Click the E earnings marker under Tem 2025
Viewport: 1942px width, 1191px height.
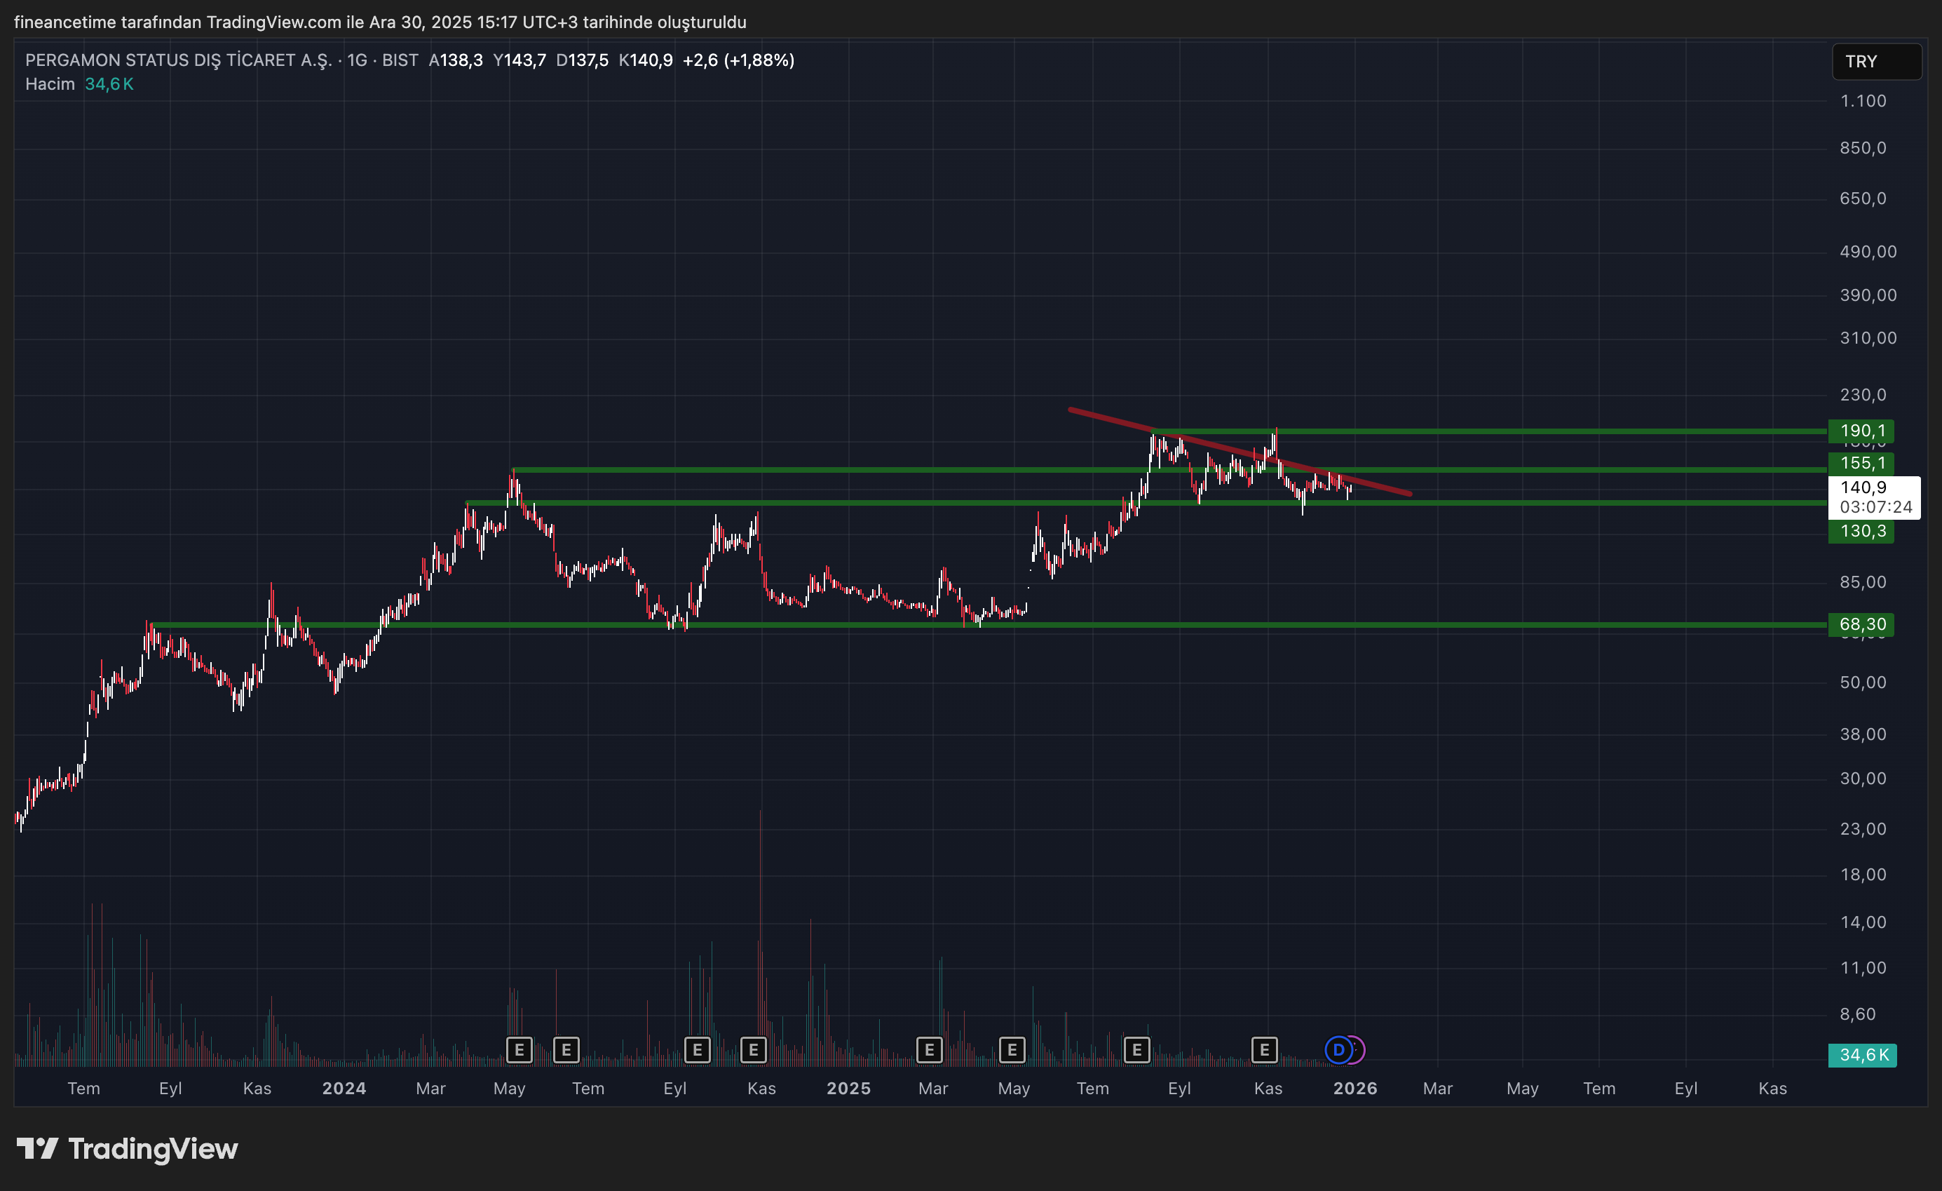pos(1137,1050)
